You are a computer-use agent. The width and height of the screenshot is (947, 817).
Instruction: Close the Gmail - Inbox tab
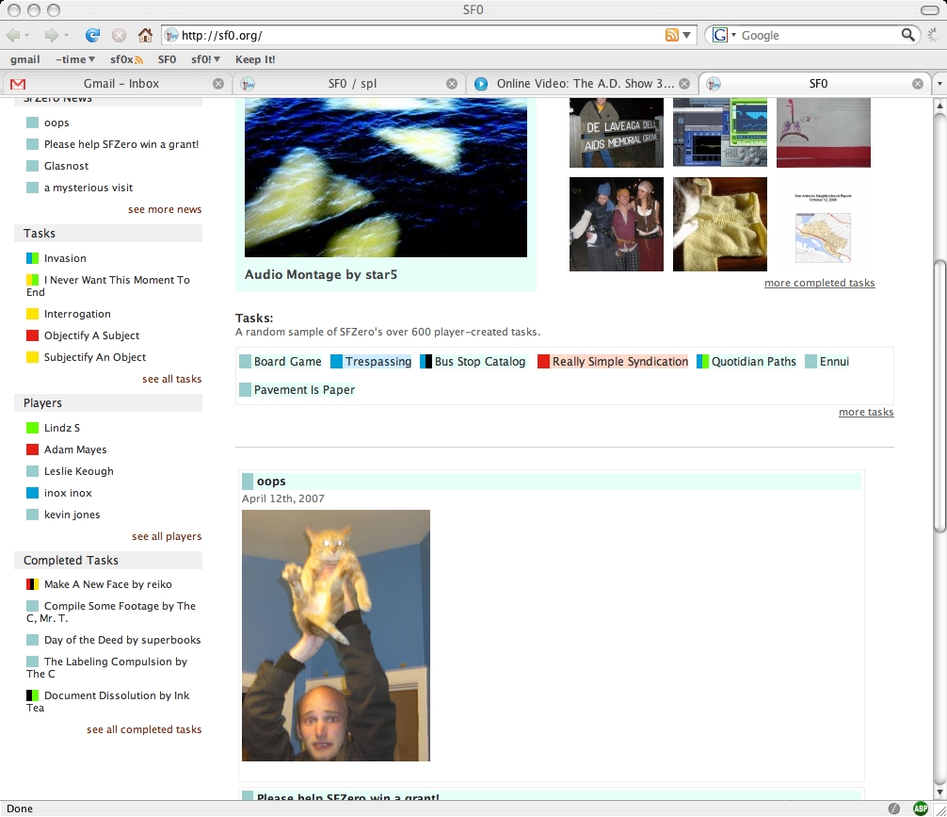[x=218, y=83]
